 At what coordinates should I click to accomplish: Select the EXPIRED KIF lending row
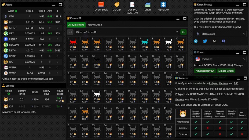pos(33,106)
